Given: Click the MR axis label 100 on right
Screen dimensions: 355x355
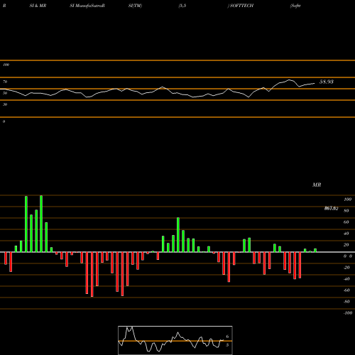Looking at the screenshot, I should [348, 200].
